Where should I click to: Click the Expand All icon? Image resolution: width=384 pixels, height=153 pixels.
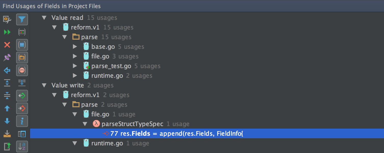pos(7,83)
